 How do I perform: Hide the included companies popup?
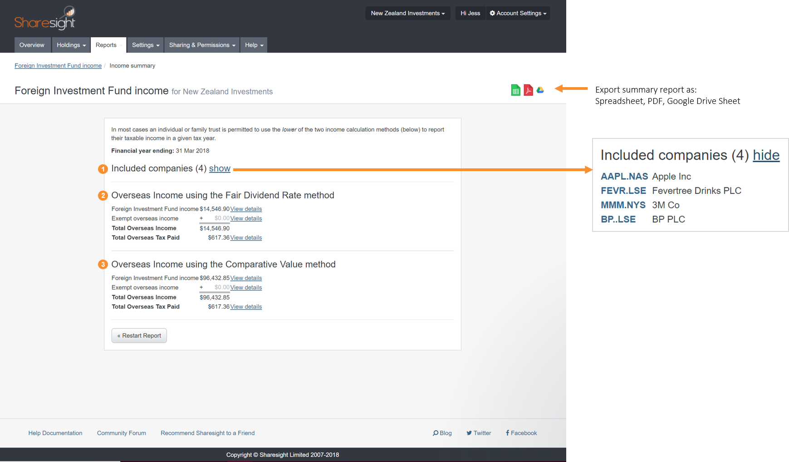coord(766,155)
